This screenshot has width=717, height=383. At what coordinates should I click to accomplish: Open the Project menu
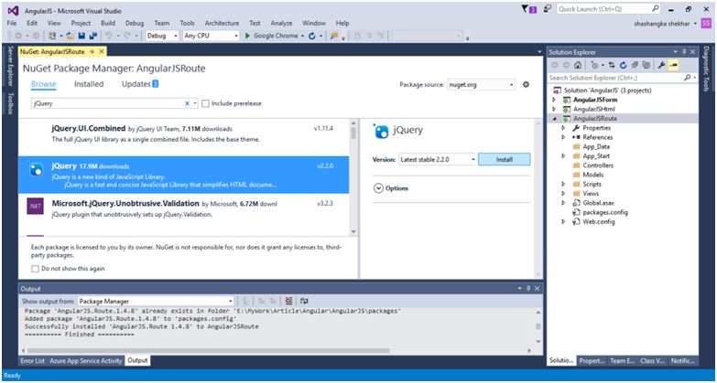pos(81,23)
